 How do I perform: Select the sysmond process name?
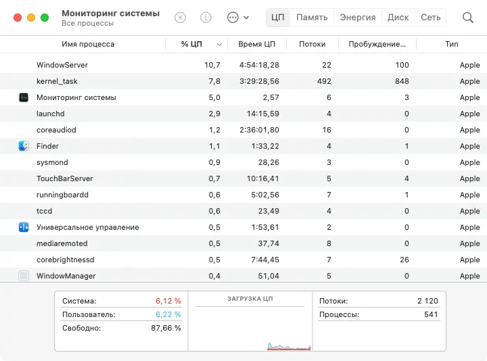[52, 162]
